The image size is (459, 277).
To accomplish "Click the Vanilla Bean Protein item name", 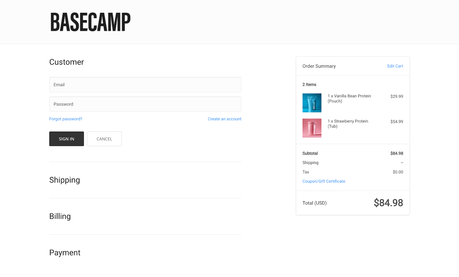I will (349, 98).
